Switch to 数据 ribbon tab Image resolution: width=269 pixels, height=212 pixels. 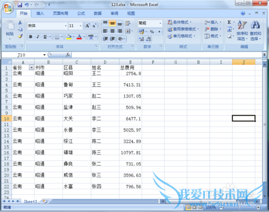pos(98,13)
